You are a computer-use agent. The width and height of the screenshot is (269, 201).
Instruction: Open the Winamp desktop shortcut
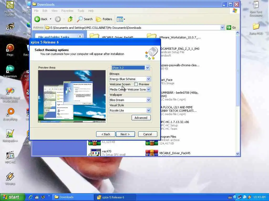point(10,179)
